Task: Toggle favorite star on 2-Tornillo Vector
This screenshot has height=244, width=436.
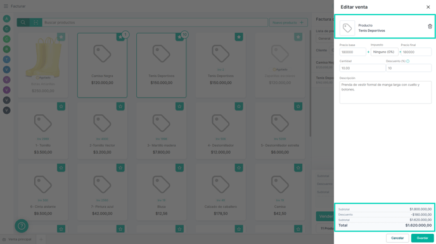Action: (x=120, y=106)
